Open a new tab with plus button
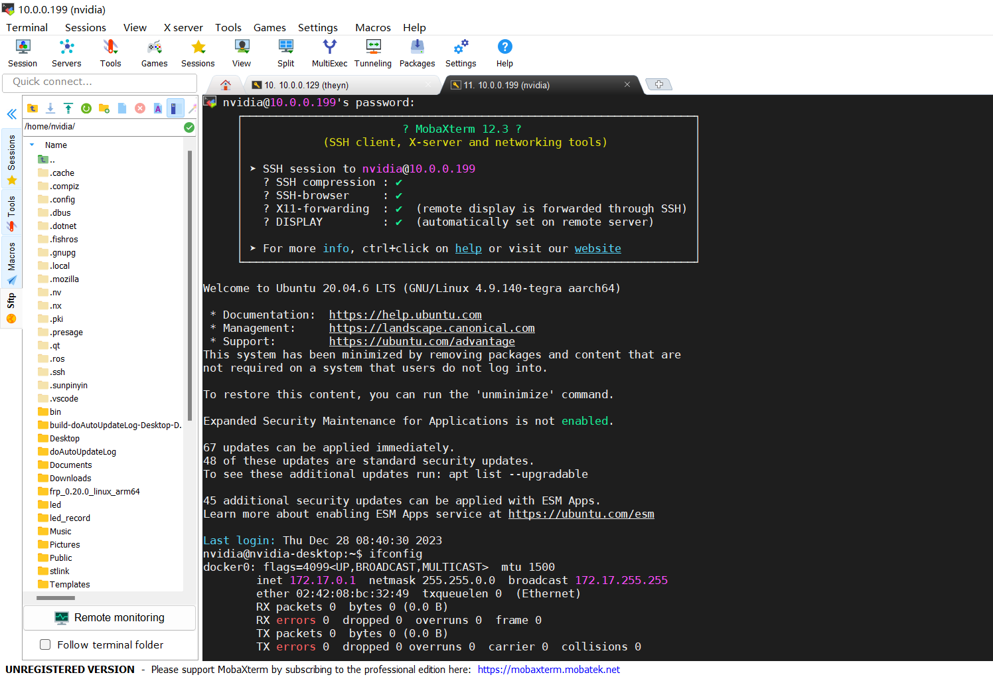This screenshot has width=993, height=677. point(659,84)
